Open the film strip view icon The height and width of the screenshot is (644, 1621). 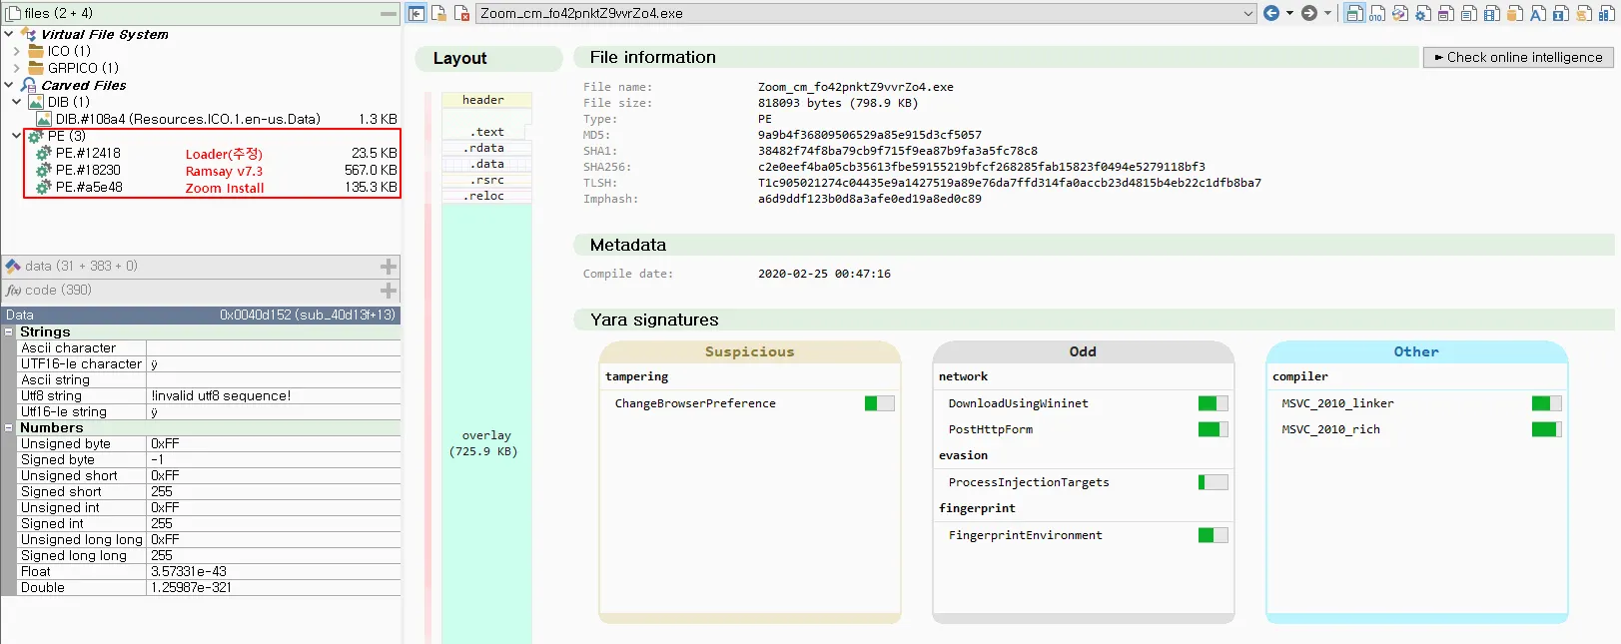coord(1492,13)
